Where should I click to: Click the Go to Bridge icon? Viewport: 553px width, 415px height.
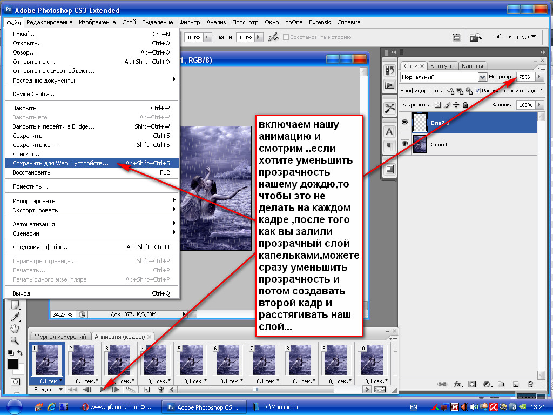(x=475, y=37)
